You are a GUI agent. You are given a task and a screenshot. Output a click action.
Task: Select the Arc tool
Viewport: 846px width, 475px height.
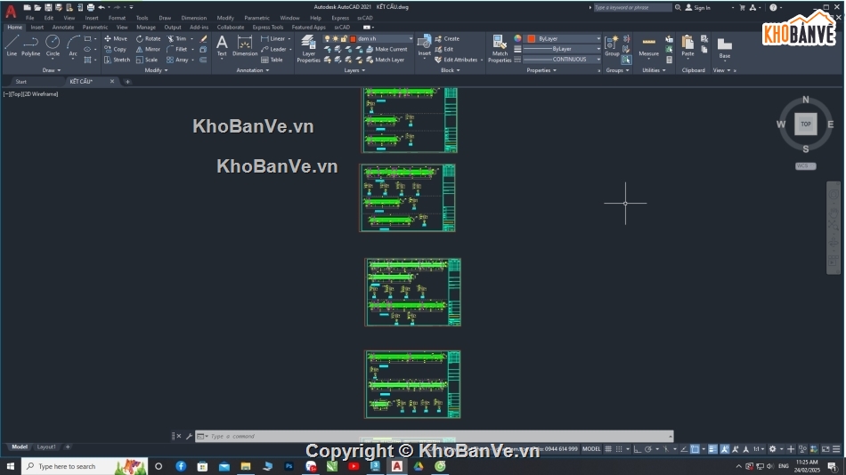coord(73,45)
